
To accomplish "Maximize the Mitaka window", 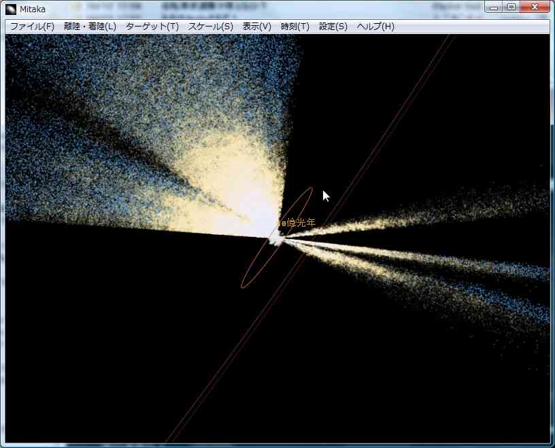I will [511, 7].
